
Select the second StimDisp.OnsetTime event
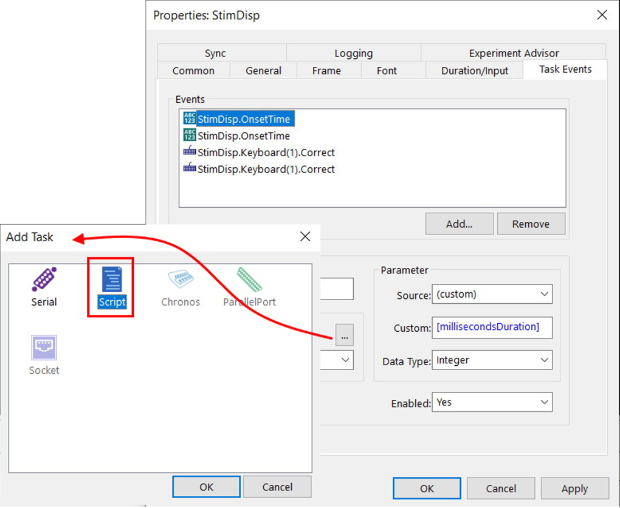[x=243, y=136]
